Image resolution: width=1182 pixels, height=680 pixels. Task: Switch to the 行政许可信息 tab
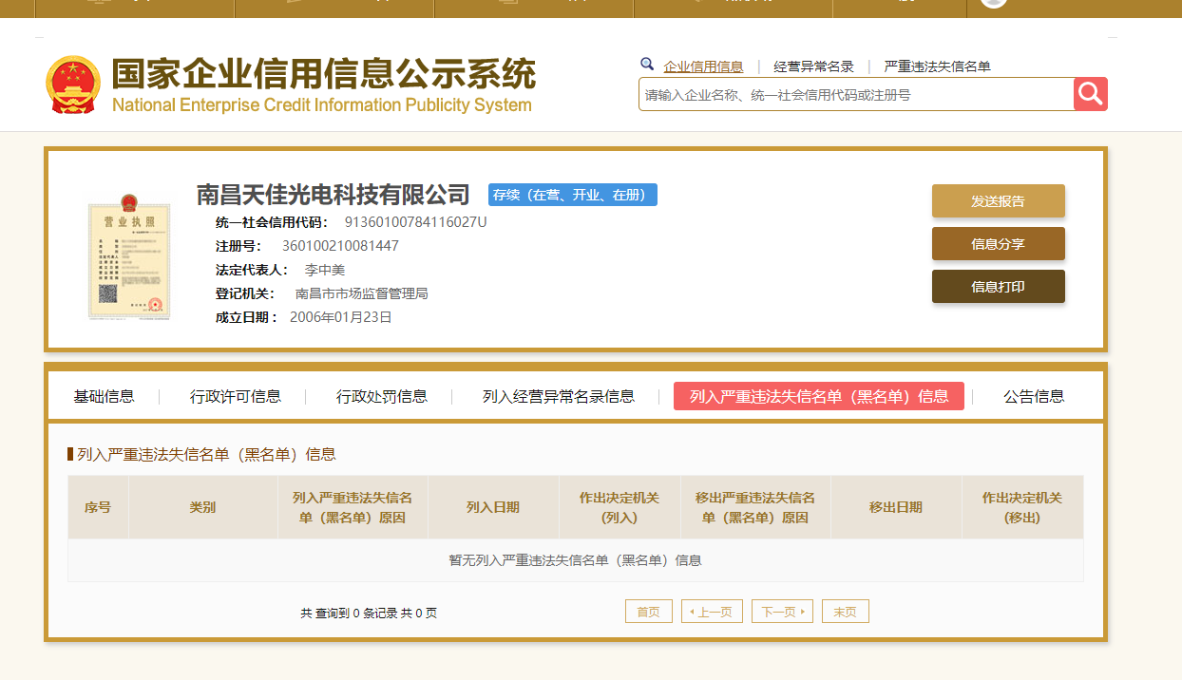(236, 396)
